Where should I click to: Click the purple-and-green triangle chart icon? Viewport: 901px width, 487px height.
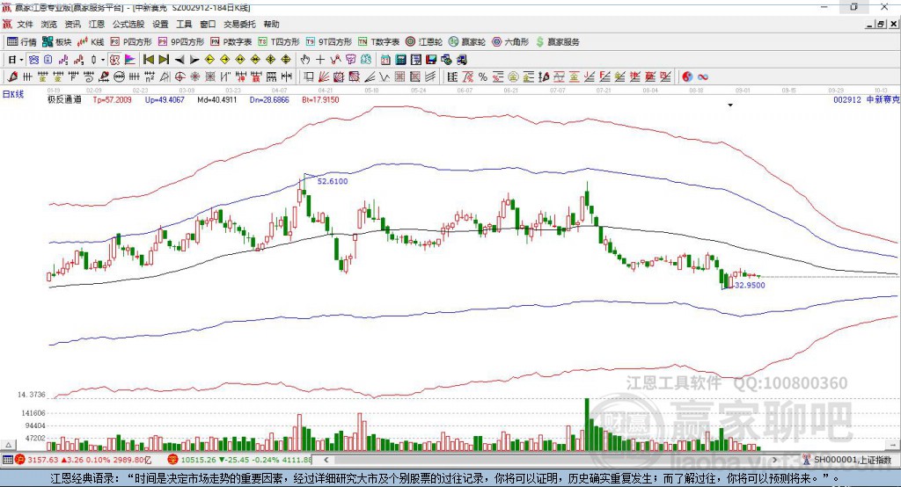click(x=130, y=60)
